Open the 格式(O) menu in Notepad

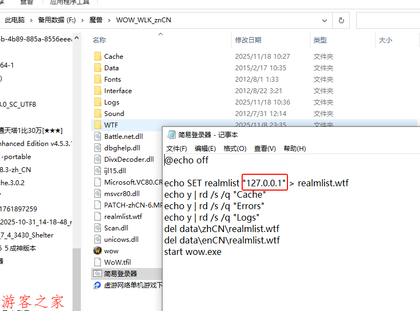[235, 148]
